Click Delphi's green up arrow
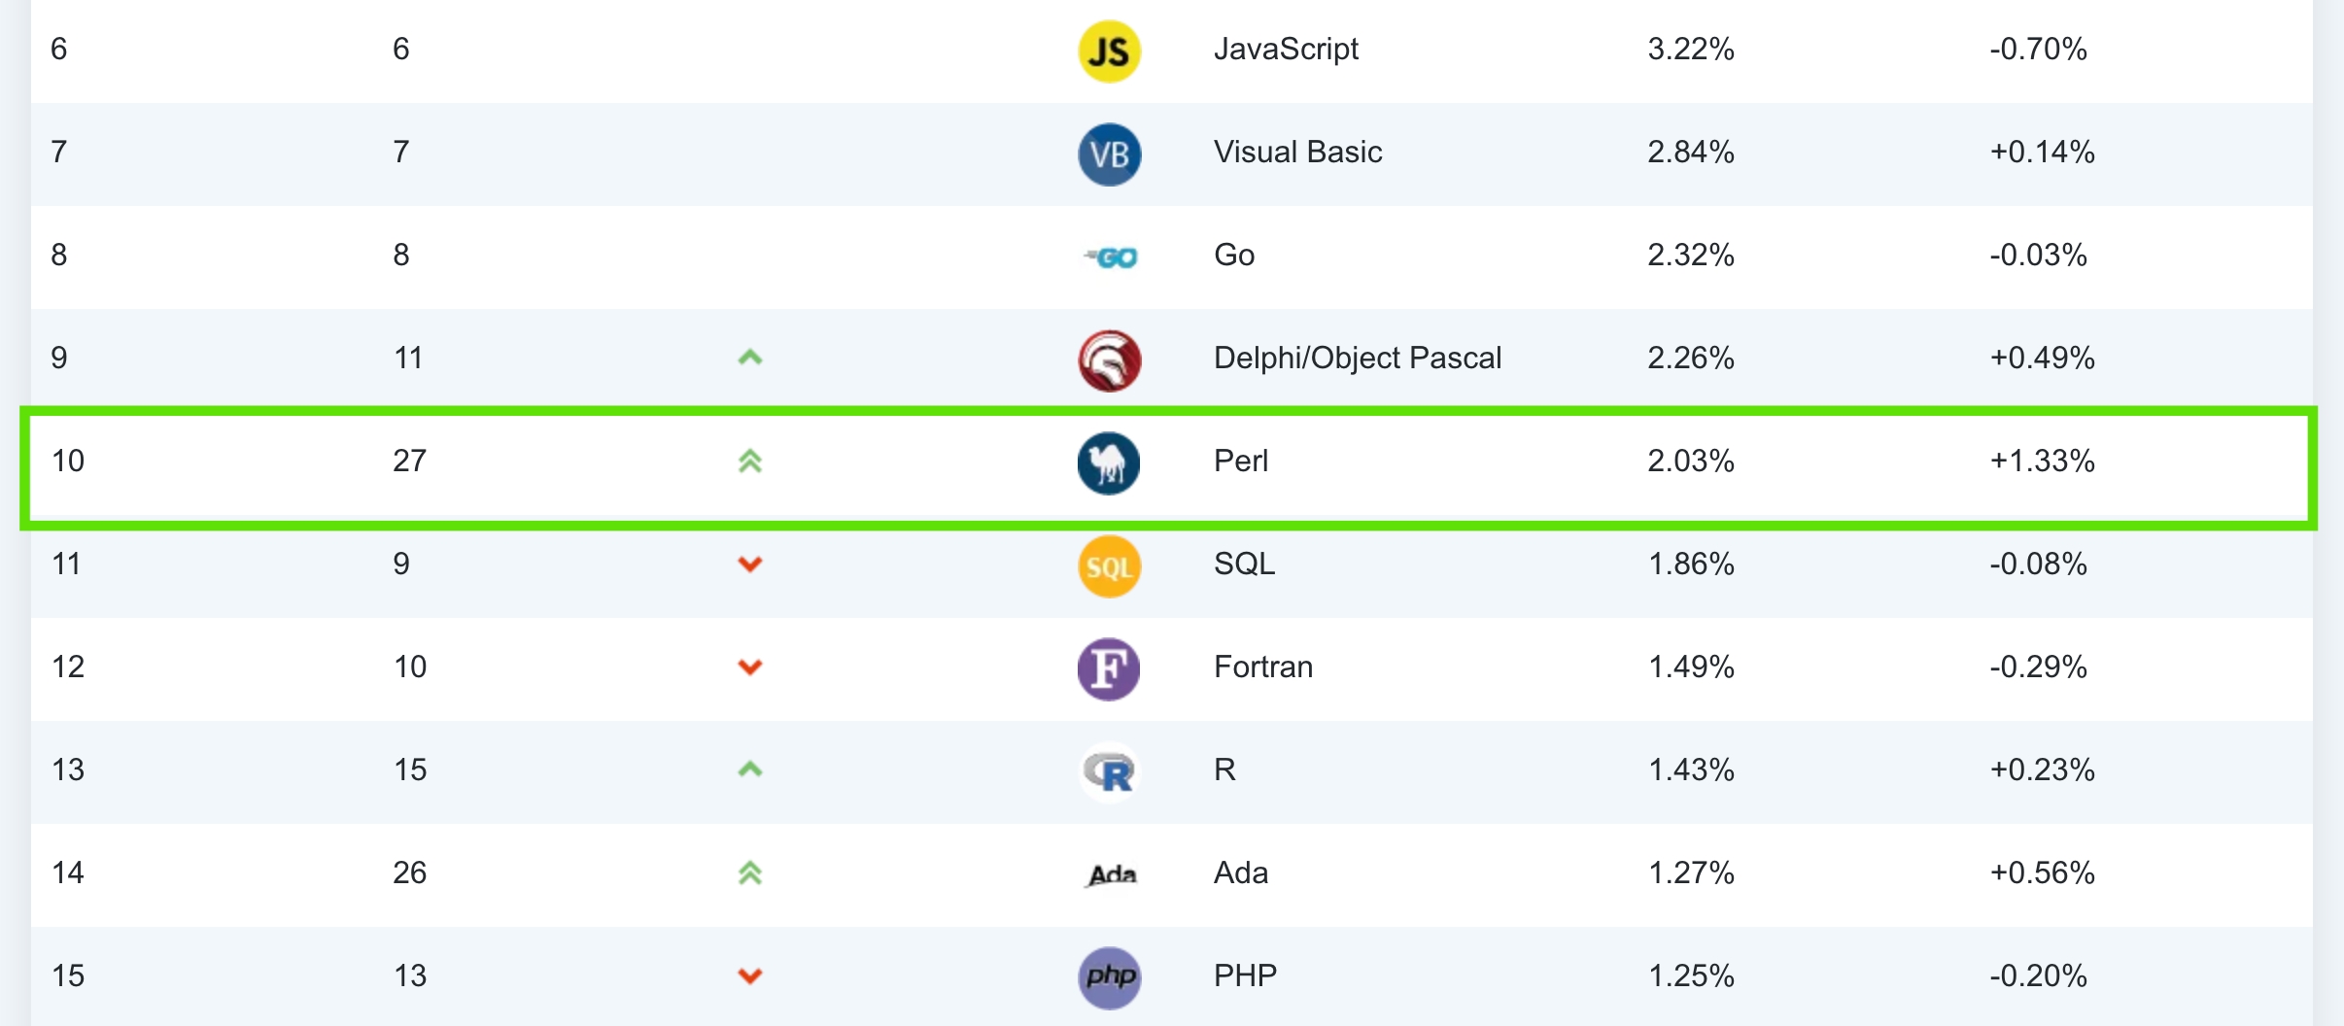The image size is (2344, 1026). [749, 358]
